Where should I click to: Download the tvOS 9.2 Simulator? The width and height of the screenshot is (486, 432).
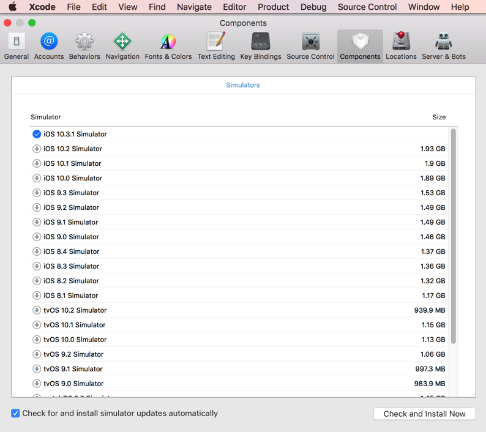pos(37,354)
